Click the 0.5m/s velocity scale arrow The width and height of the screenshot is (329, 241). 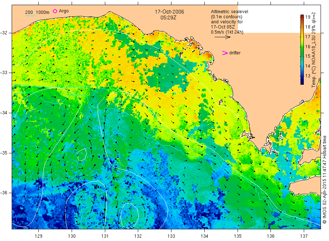222,37
